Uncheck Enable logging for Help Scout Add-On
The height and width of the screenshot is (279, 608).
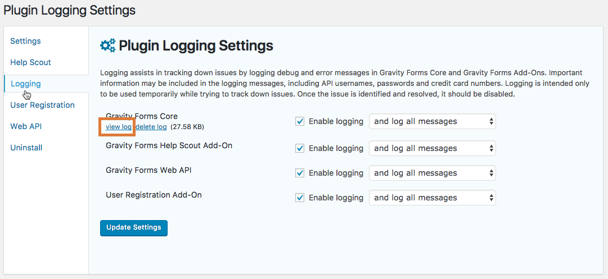[x=300, y=149]
